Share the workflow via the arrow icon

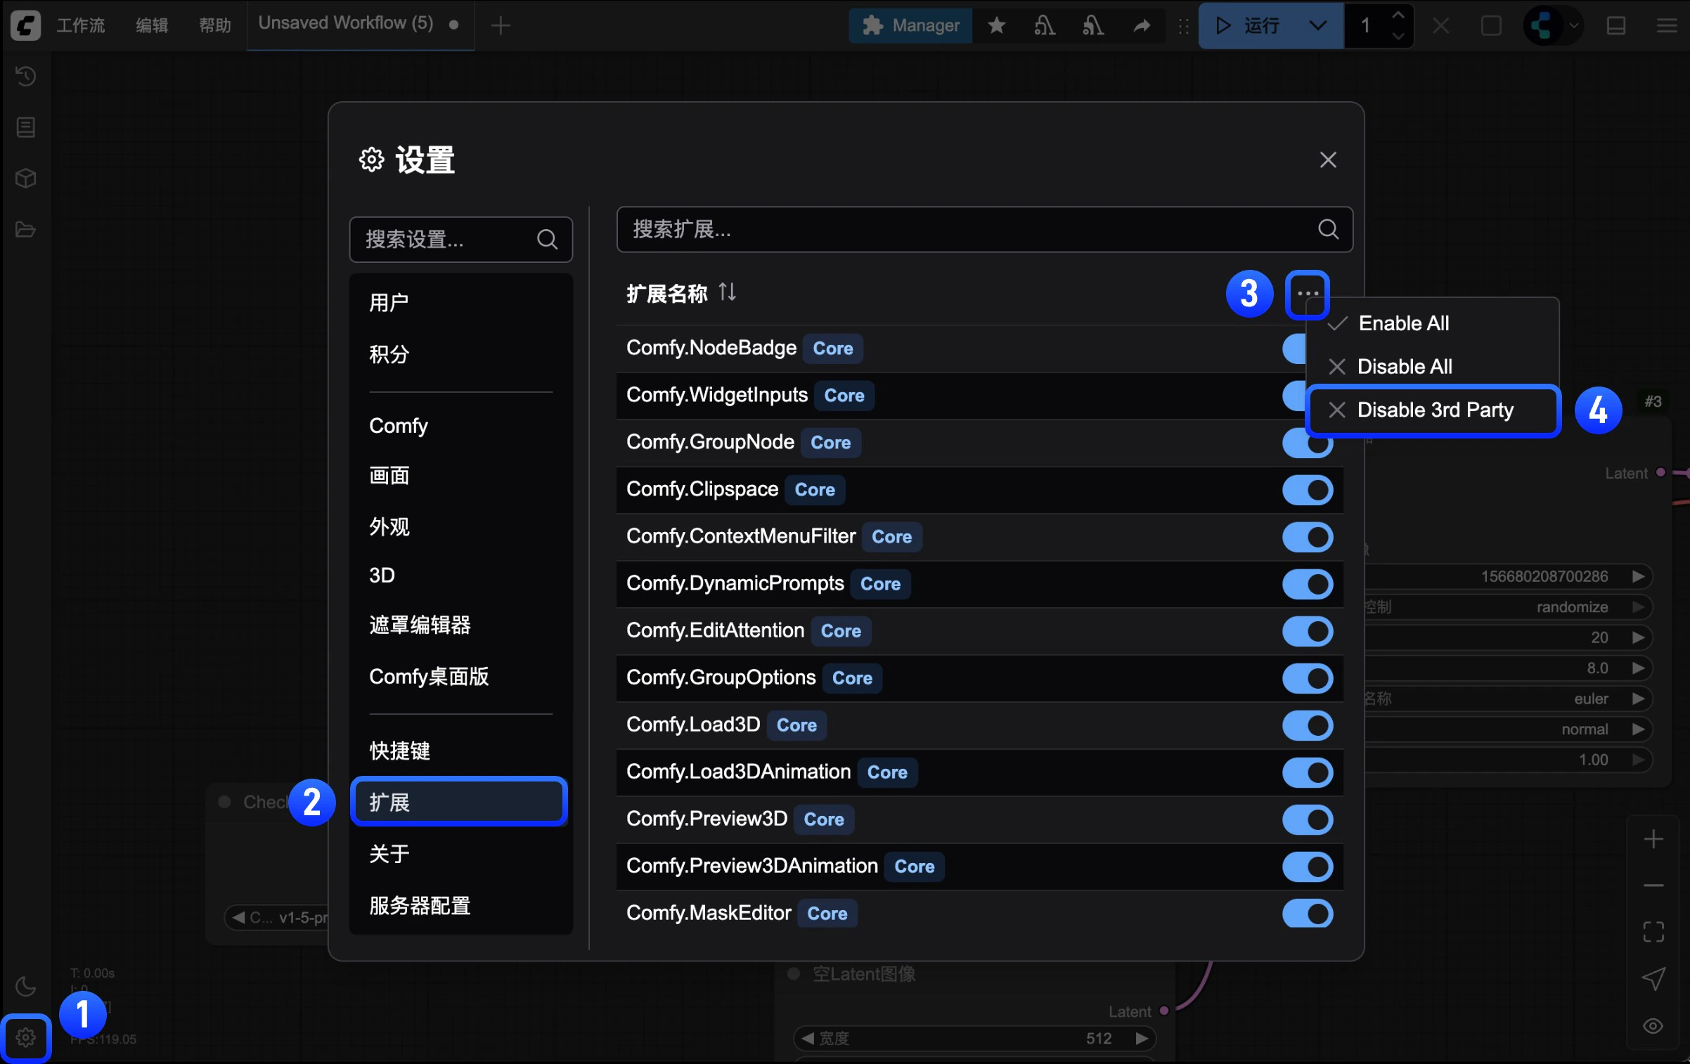pyautogui.click(x=1141, y=25)
